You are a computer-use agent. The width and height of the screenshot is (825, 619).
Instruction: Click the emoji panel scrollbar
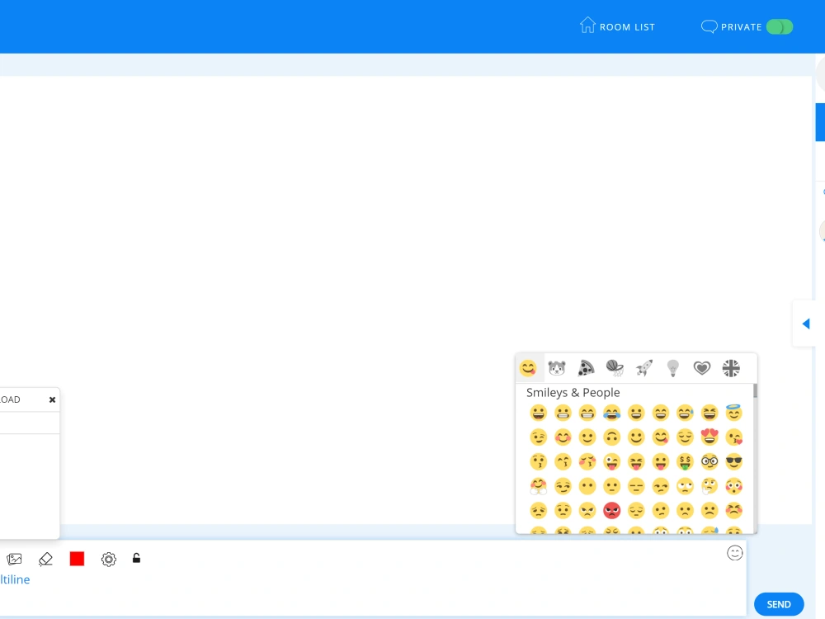pos(755,390)
